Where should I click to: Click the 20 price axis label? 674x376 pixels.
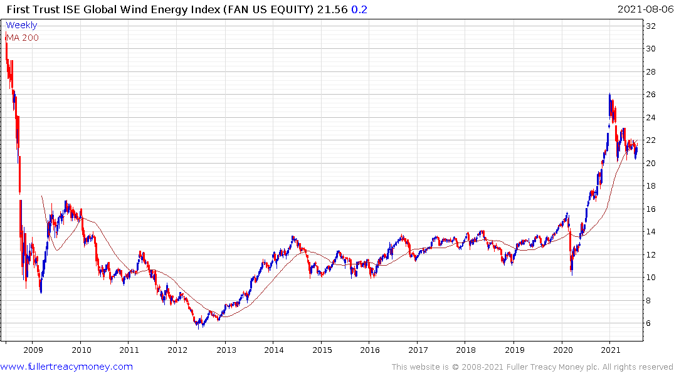pos(651,164)
